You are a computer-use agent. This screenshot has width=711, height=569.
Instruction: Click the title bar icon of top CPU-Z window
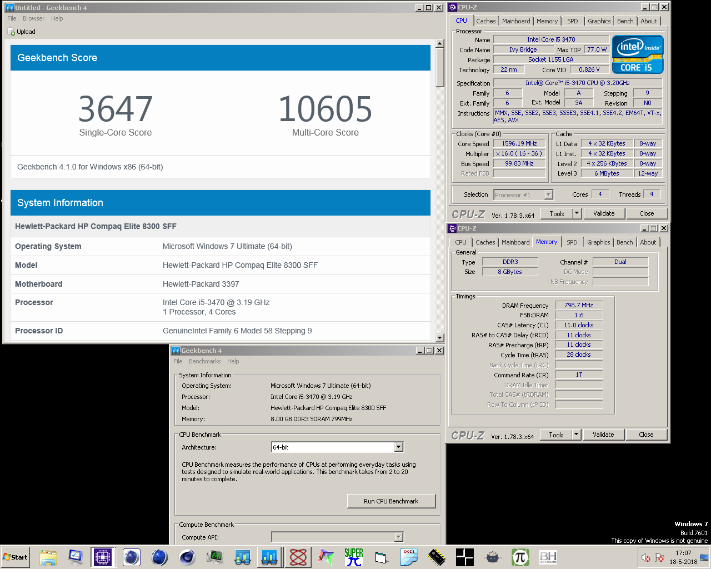pos(453,7)
